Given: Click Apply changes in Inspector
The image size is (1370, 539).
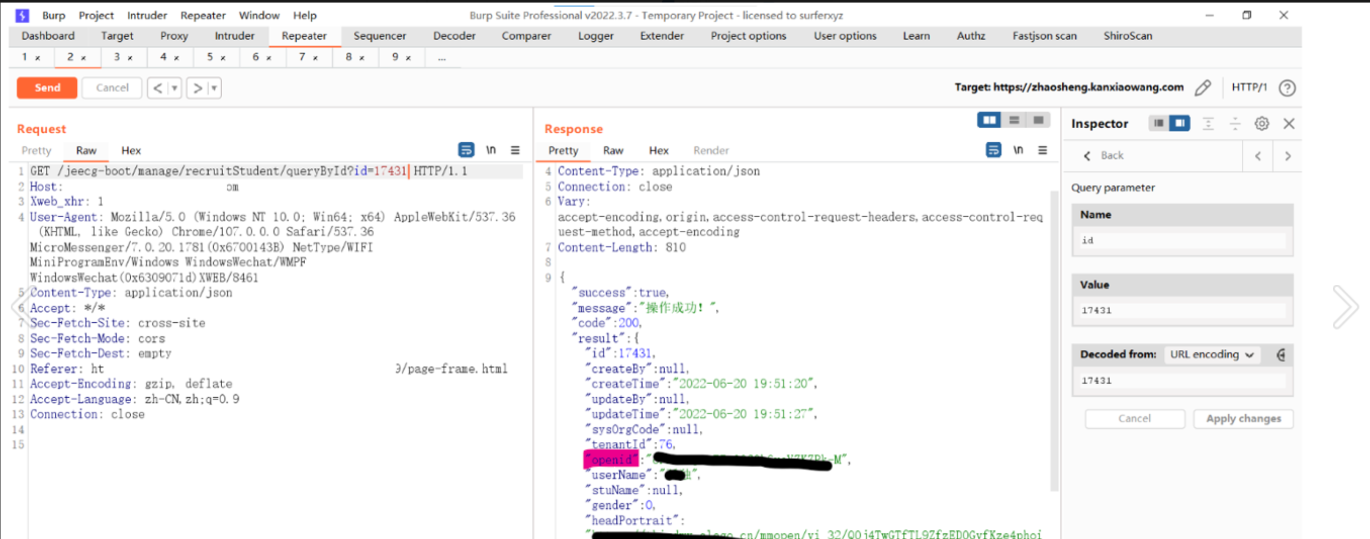Looking at the screenshot, I should pos(1243,419).
